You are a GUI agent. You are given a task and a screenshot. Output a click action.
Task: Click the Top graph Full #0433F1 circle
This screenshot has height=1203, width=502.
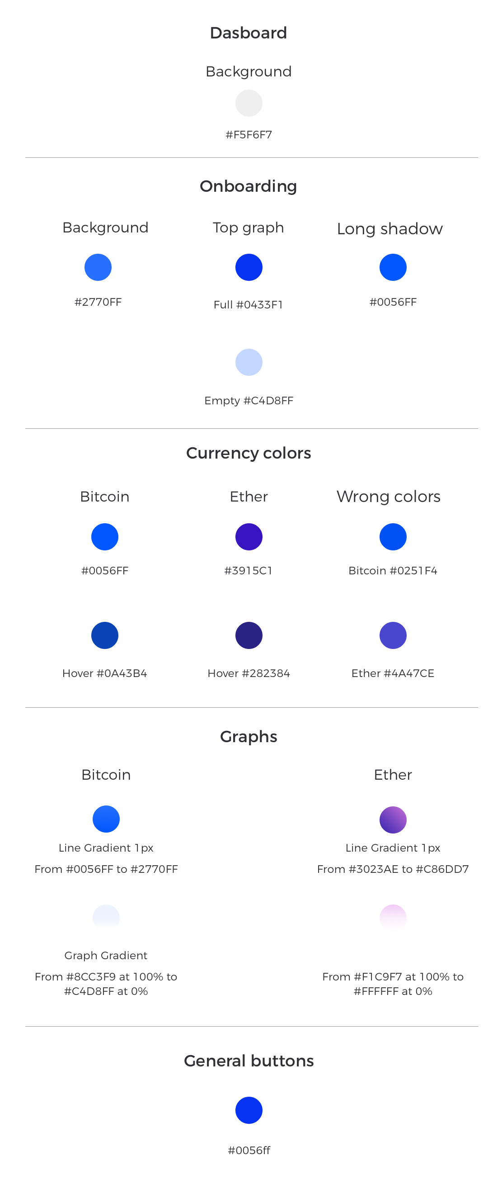coord(249,267)
